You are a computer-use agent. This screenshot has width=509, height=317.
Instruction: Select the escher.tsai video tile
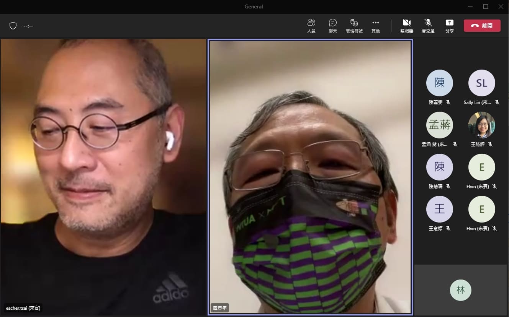pyautogui.click(x=103, y=172)
